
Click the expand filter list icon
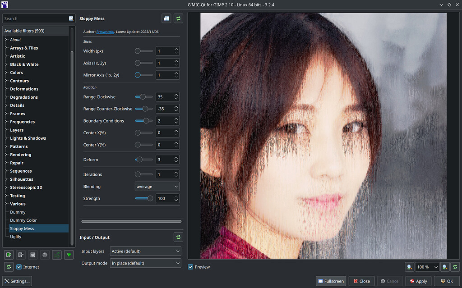coord(56,255)
